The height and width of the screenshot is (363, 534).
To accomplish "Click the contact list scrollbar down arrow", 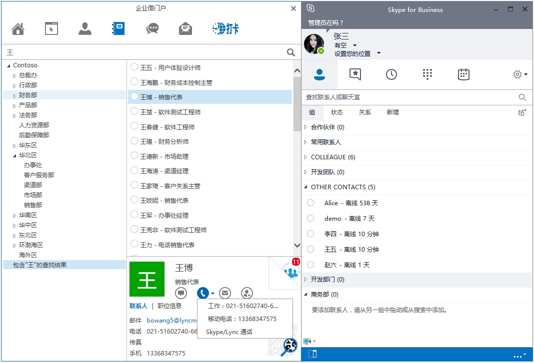I will pos(297,245).
